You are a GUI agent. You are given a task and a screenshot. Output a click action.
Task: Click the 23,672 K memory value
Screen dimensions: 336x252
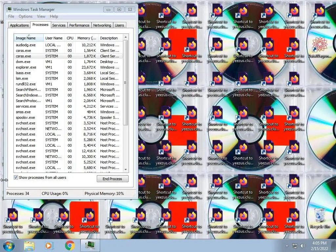89,67
